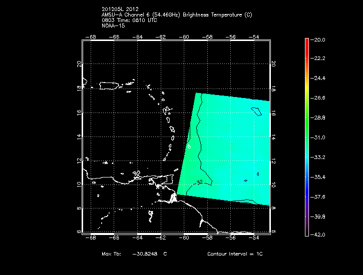Click the left-axis latitude label '10'
The image size is (363, 275).
click(79, 184)
